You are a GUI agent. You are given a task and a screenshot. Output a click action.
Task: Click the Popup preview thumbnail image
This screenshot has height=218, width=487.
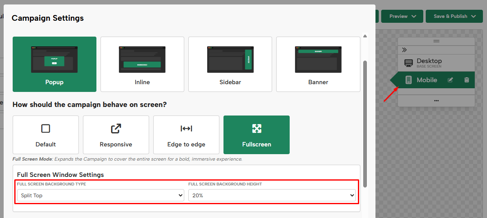pyautogui.click(x=54, y=60)
